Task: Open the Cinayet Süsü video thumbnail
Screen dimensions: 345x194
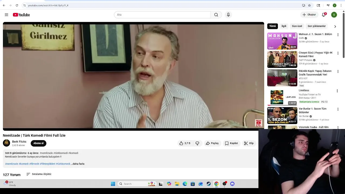Action: [x=282, y=59]
